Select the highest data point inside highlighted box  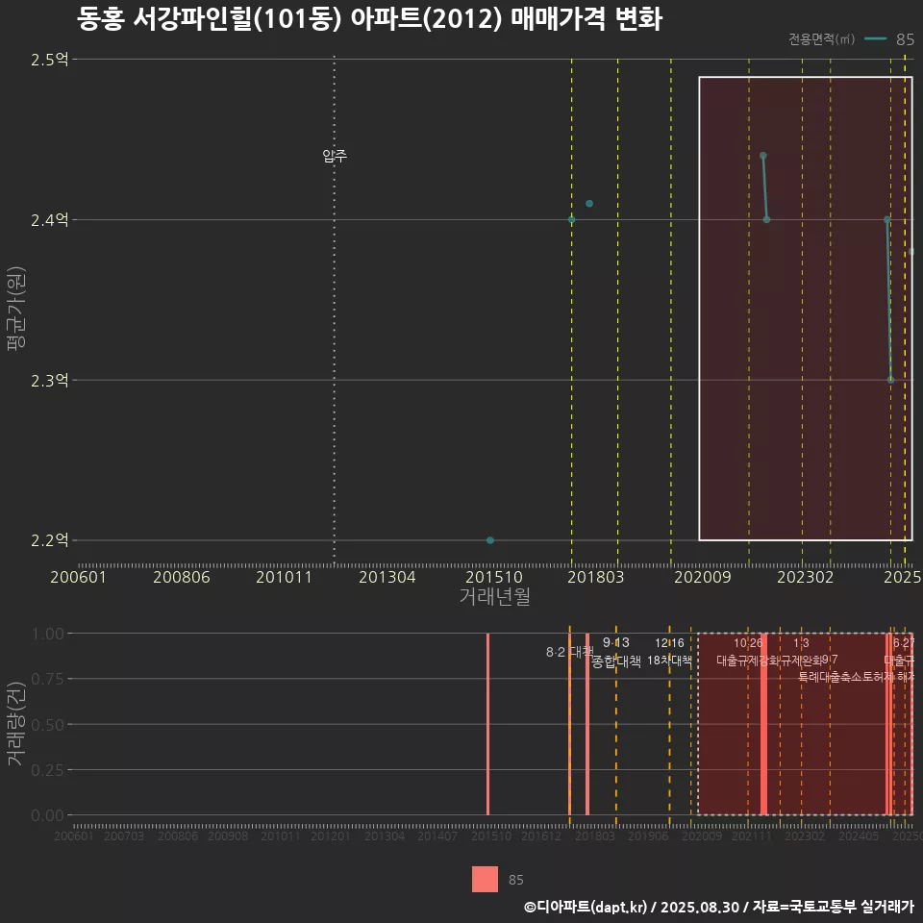pyautogui.click(x=762, y=156)
